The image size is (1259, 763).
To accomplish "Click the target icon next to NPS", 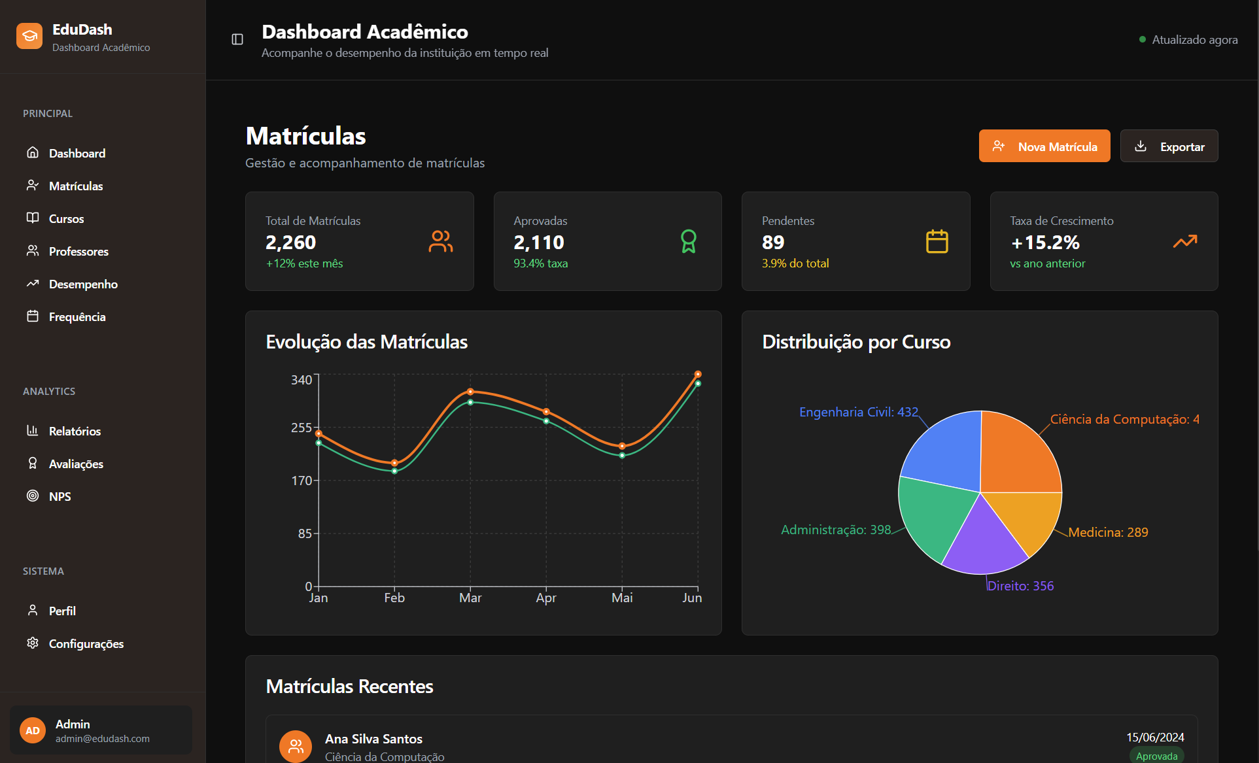I will (33, 496).
